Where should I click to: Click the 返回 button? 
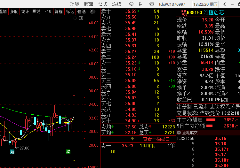point(93,11)
